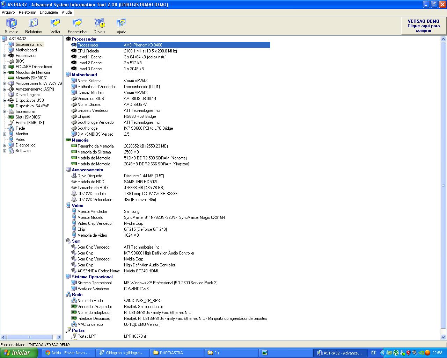Screen dimensions: 447x358
Task: Expand the Processador tree node
Action: pyautogui.click(x=5, y=56)
